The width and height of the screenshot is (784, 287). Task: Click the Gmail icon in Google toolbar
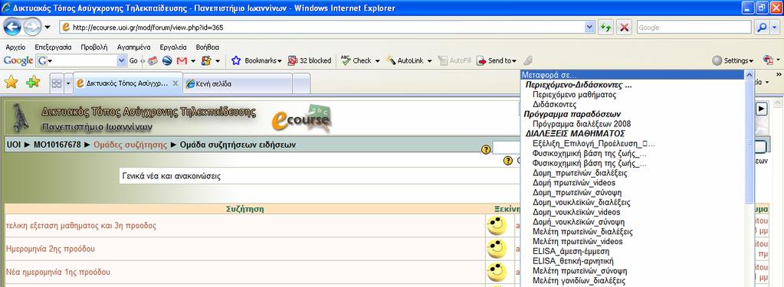[182, 60]
